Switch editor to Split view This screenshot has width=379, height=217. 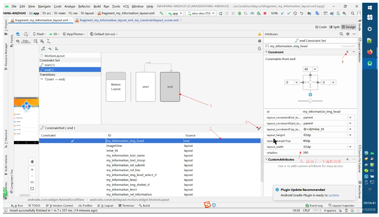334,27
